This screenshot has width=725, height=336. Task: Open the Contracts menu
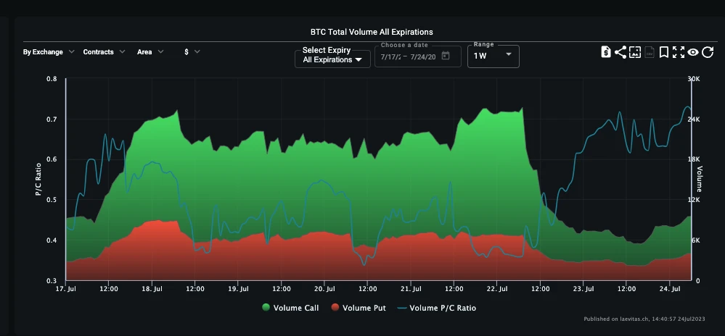coord(105,52)
